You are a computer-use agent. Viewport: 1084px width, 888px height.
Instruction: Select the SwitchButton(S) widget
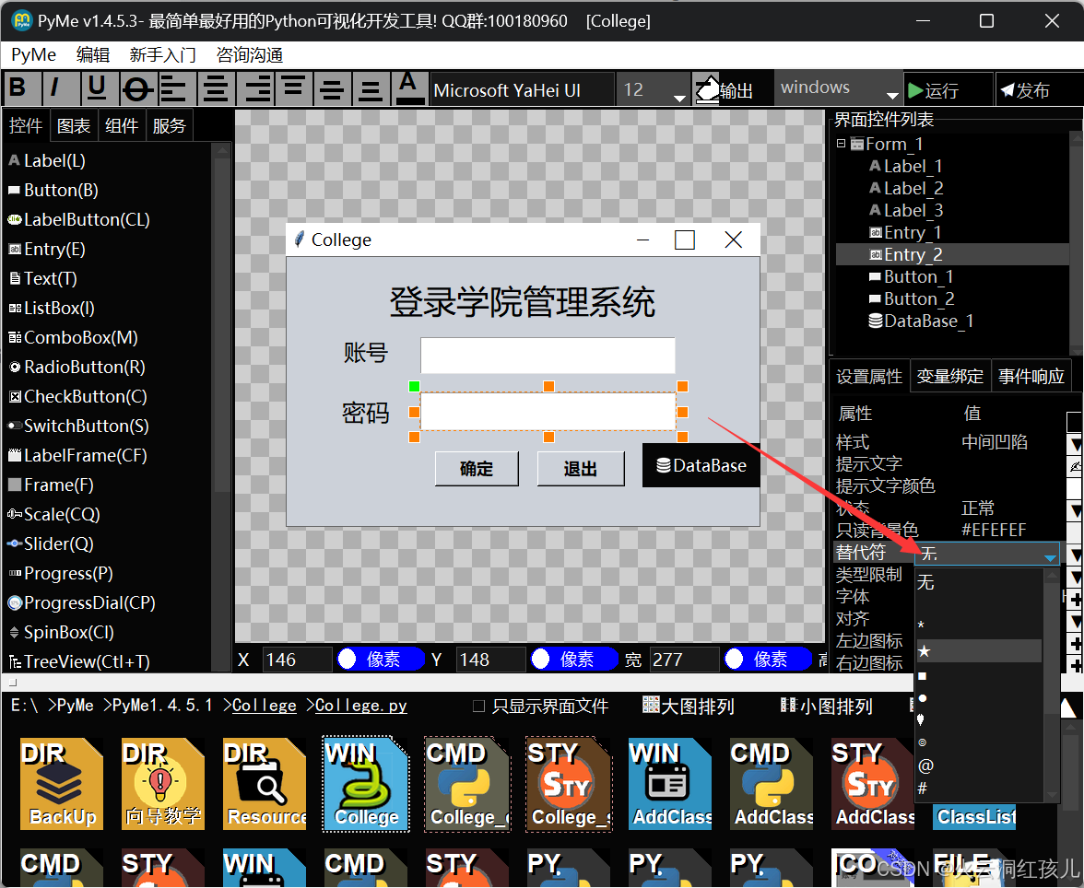pyautogui.click(x=79, y=426)
